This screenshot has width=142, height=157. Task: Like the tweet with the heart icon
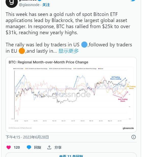click(9, 147)
